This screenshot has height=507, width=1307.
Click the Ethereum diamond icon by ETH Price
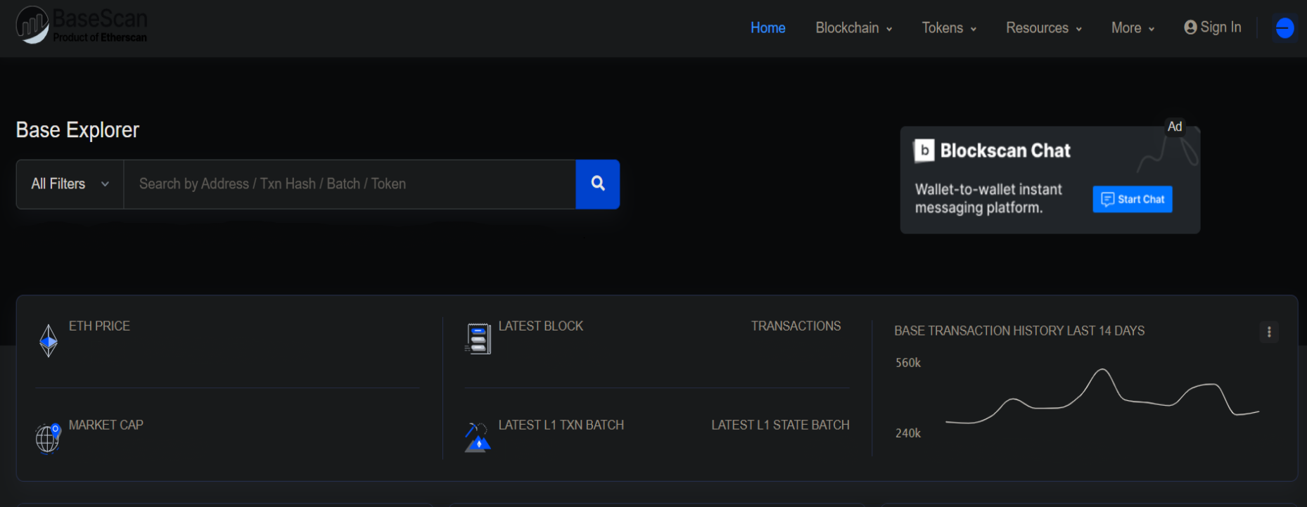click(49, 341)
